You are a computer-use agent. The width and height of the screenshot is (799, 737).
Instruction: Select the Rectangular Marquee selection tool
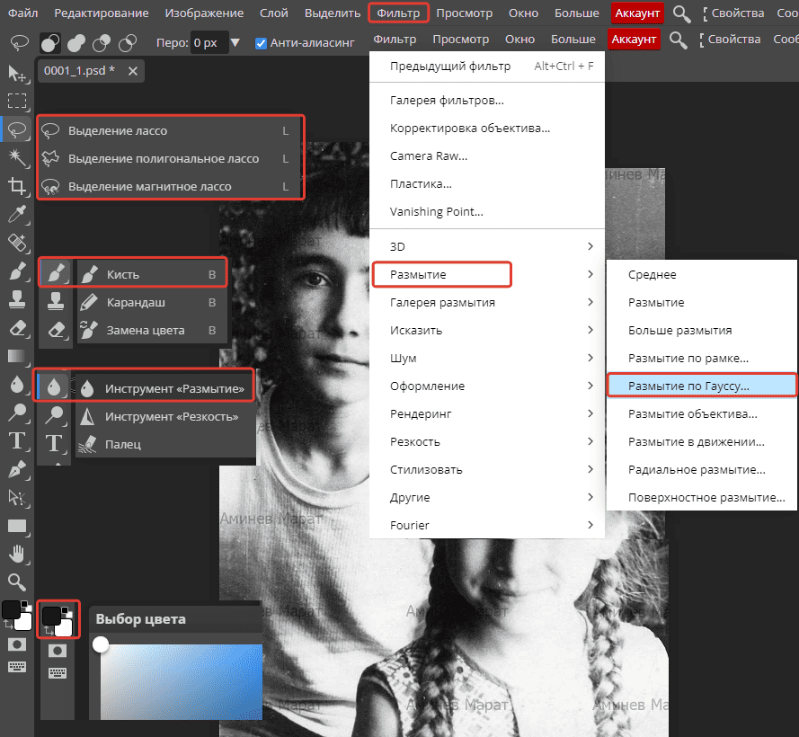tap(17, 101)
